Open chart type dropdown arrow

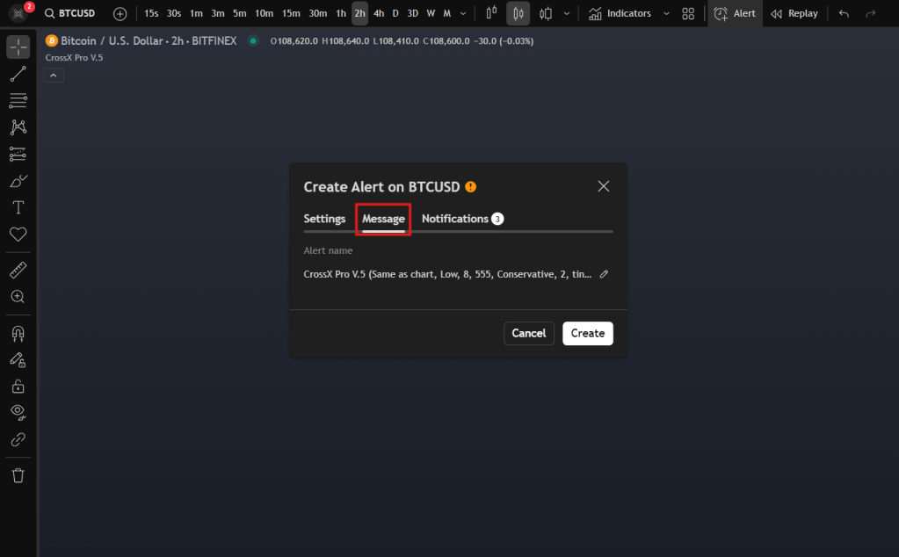coord(567,14)
